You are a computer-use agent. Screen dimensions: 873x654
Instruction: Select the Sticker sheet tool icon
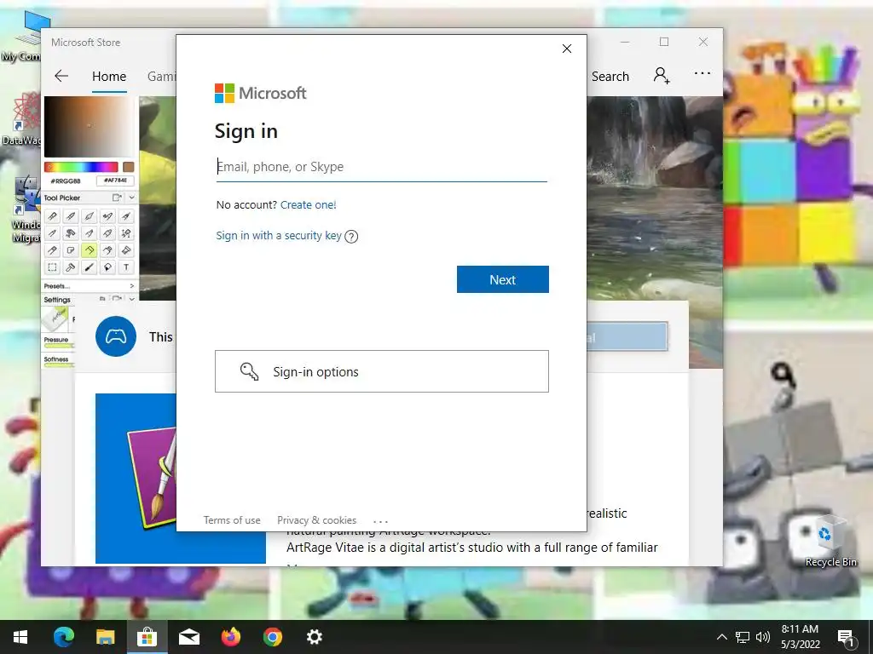tap(71, 250)
